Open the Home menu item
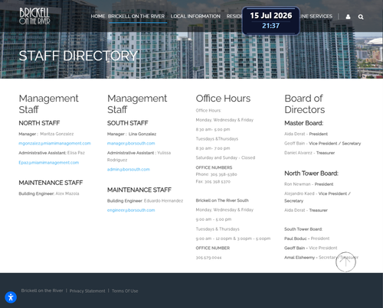383x308 pixels. [98, 16]
